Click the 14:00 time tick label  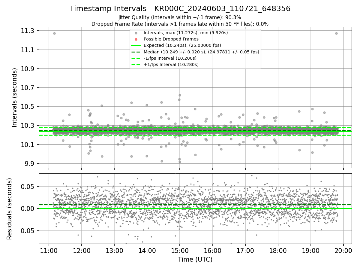[147, 250]
